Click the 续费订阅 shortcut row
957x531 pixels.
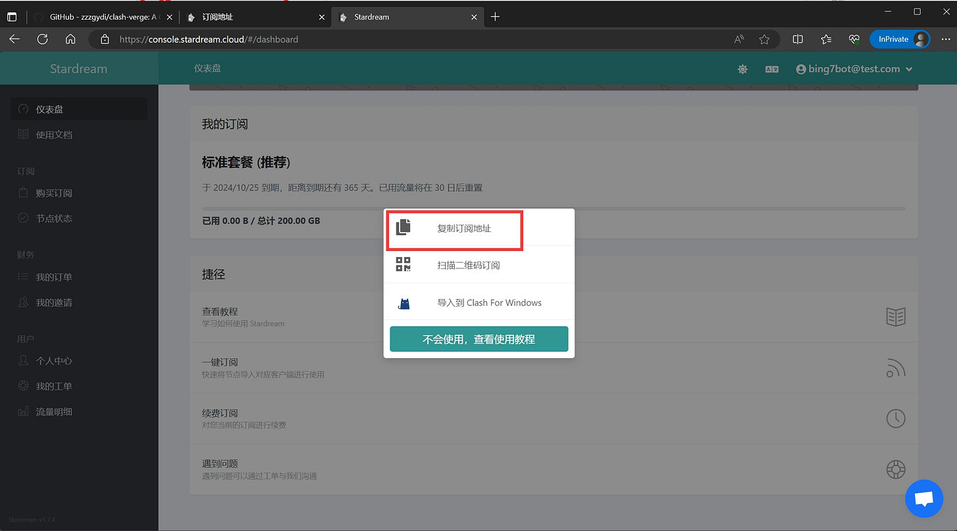pos(553,419)
